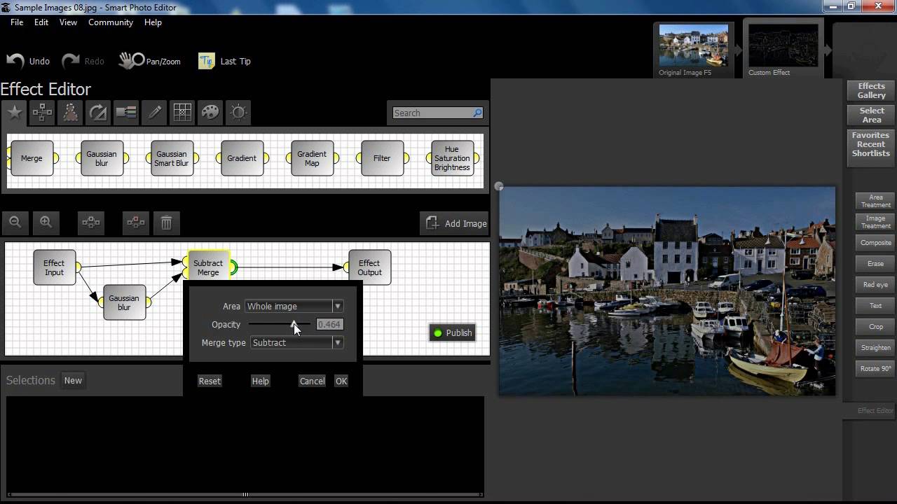
Task: Select the Original Image thumbnail
Action: click(694, 46)
